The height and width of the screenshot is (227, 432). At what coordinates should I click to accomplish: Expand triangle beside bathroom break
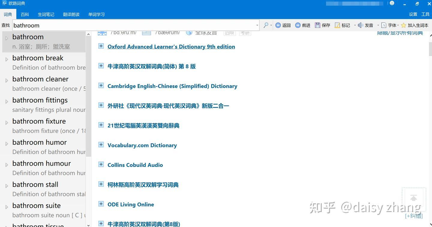pos(7,60)
